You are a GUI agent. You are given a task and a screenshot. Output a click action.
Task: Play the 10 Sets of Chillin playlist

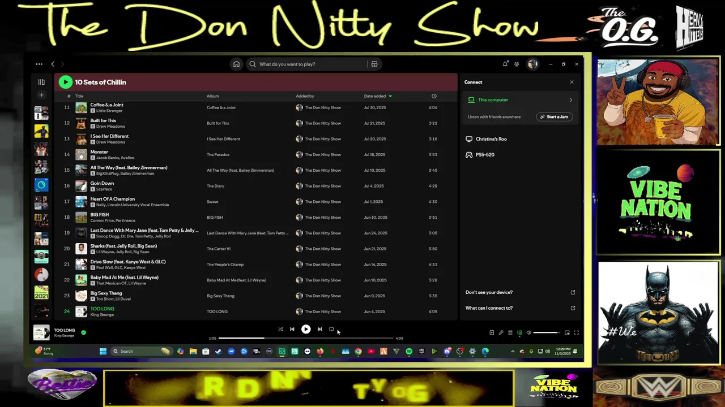(65, 82)
